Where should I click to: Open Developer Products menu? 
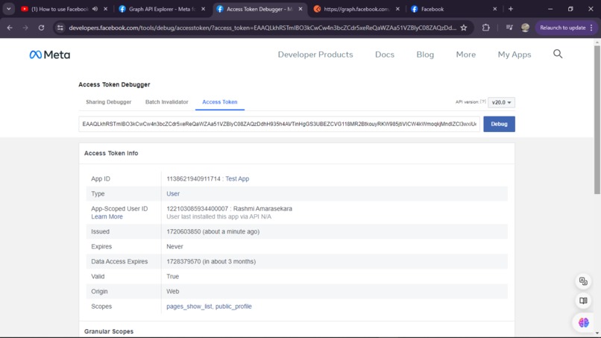315,54
